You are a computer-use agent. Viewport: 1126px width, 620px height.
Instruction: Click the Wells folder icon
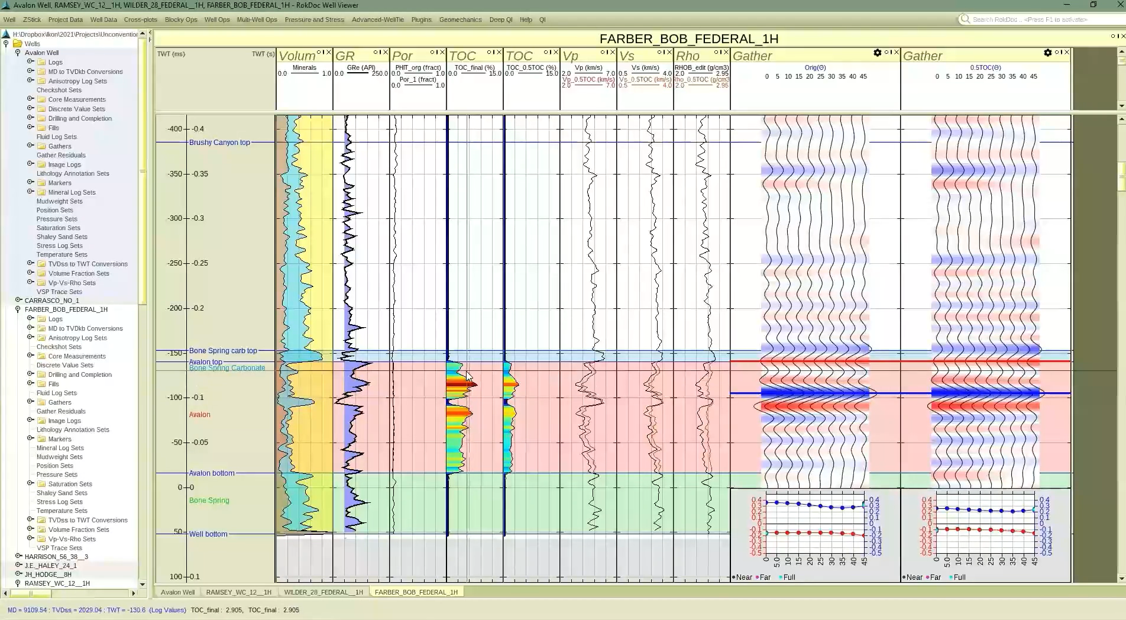pyautogui.click(x=18, y=43)
